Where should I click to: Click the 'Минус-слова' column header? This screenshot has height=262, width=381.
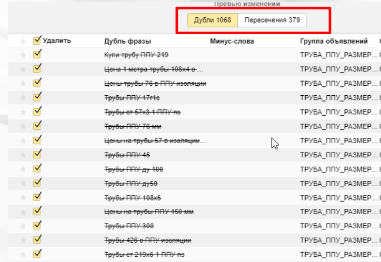pyautogui.click(x=232, y=41)
